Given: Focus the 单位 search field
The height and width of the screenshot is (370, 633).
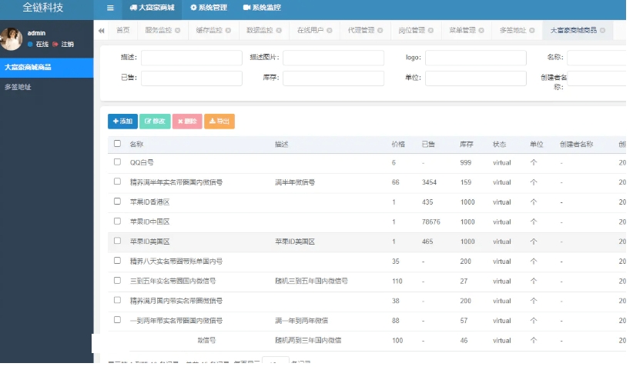Looking at the screenshot, I should point(476,78).
